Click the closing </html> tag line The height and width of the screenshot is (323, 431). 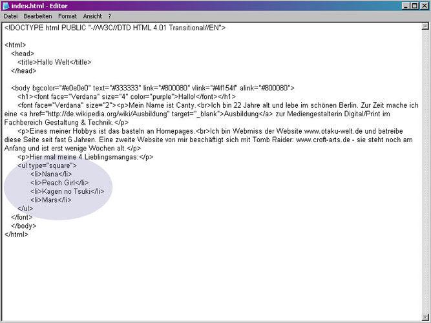coord(16,234)
